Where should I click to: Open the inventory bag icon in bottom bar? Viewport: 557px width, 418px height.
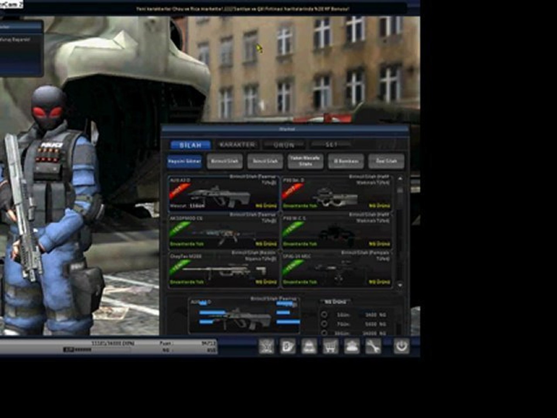(309, 346)
